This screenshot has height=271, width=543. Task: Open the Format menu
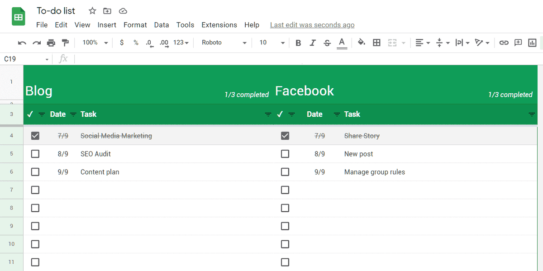(135, 25)
